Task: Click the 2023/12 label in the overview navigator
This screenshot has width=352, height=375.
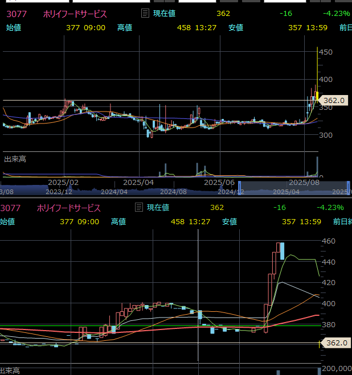Action: point(59,192)
